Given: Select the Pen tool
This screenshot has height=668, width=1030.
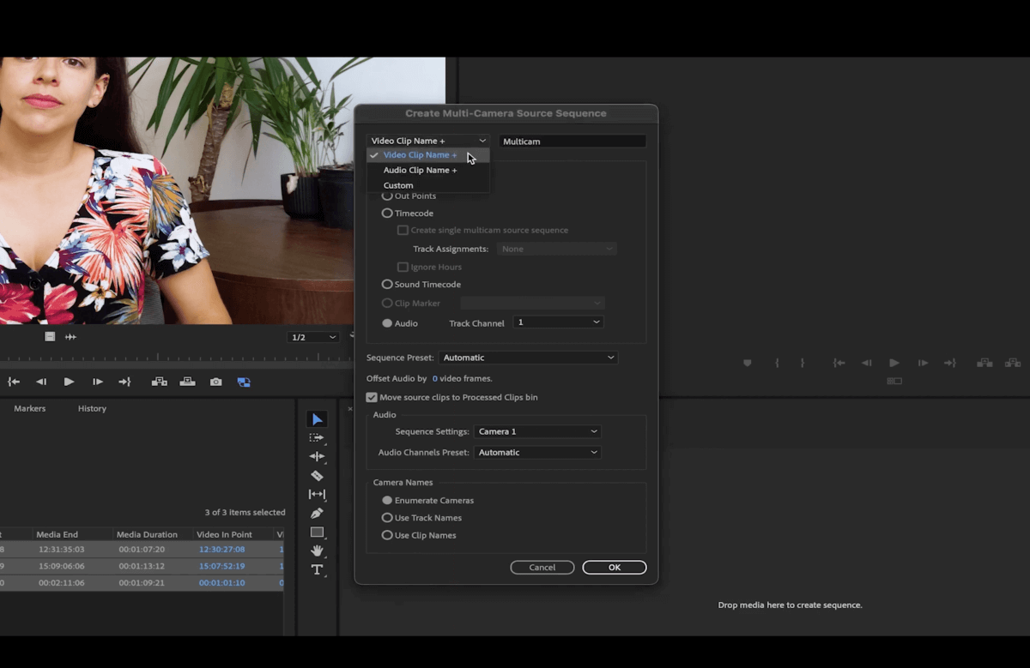Looking at the screenshot, I should coord(317,514).
